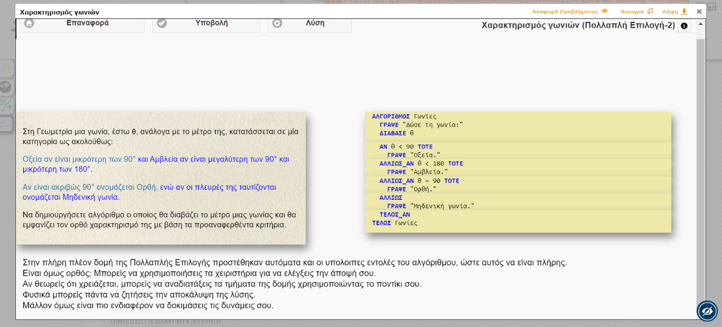Image resolution: width=722 pixels, height=327 pixels.
Task: Open the info icon next to the exercise title
Action: tap(684, 26)
